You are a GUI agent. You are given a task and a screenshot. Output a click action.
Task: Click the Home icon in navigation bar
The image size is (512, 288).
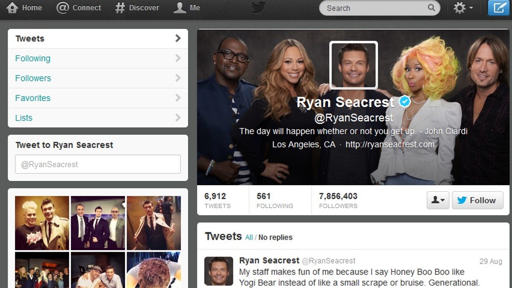point(12,8)
